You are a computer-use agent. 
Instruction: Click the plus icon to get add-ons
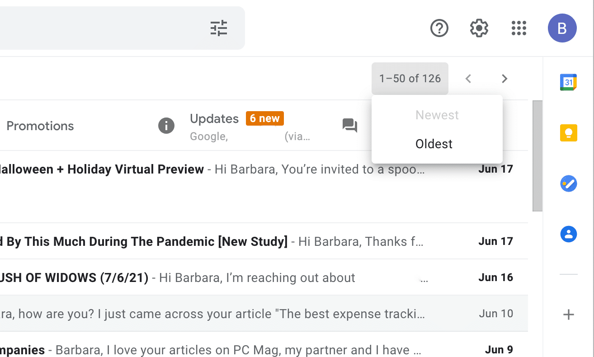(x=568, y=315)
